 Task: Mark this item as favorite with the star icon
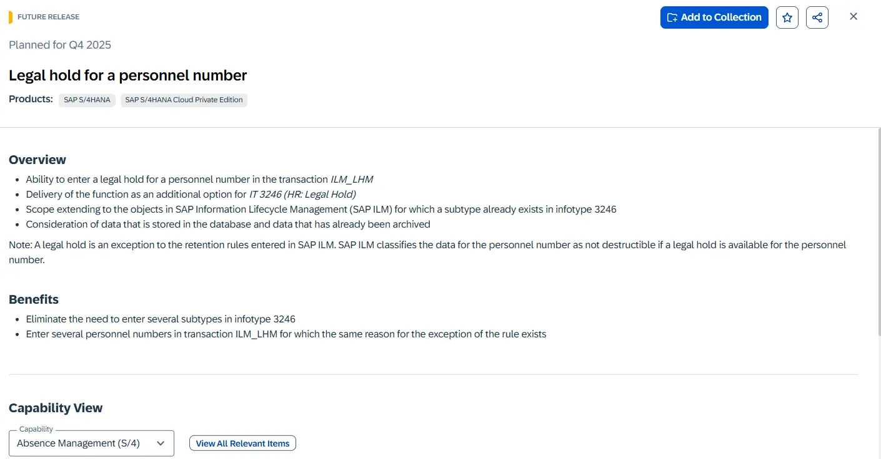(787, 17)
